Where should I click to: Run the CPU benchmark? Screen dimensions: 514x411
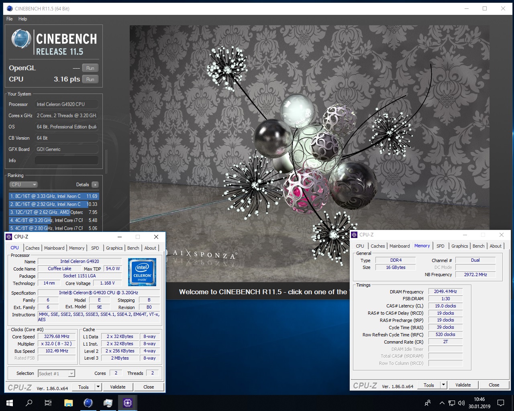tap(90, 79)
